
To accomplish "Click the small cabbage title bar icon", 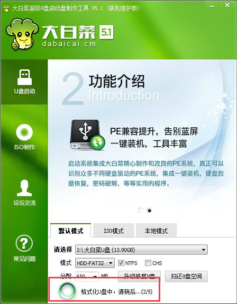I will [x=6, y=8].
